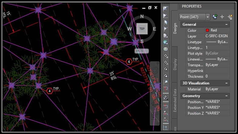The width and height of the screenshot is (238, 134).
Task: Click the Color property label
Action: pos(192,31)
